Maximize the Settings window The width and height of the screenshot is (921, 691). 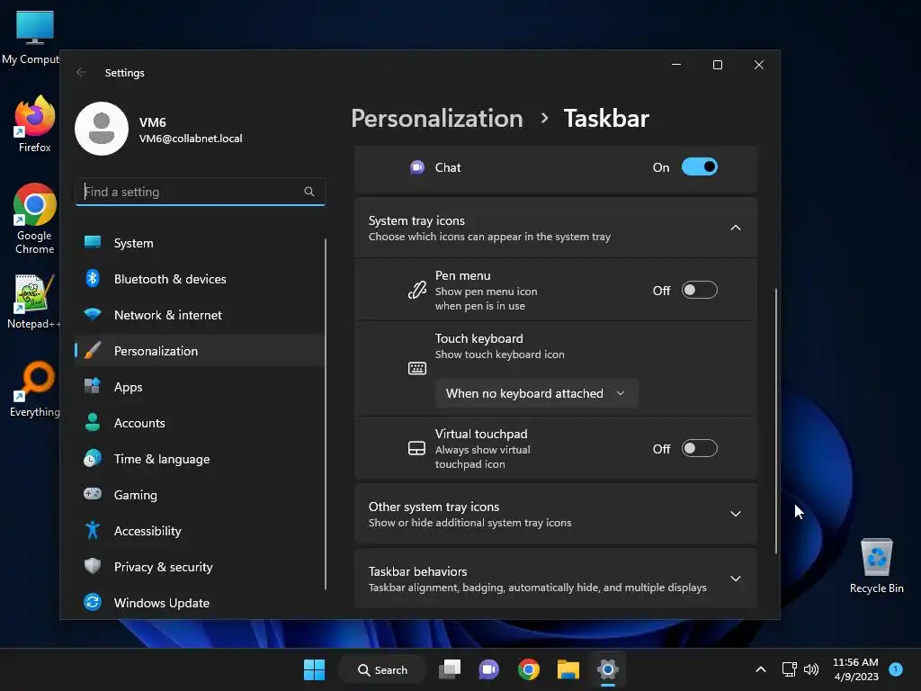[x=718, y=65]
